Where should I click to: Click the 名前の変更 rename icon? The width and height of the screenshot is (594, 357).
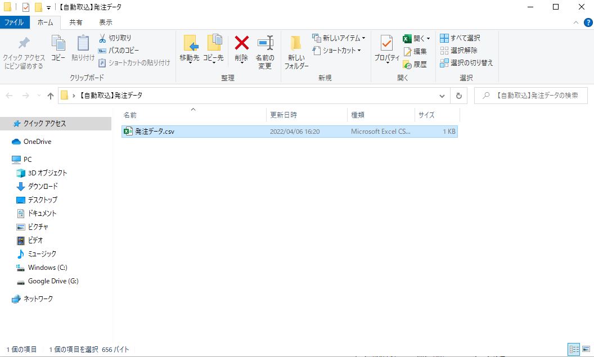(x=265, y=44)
